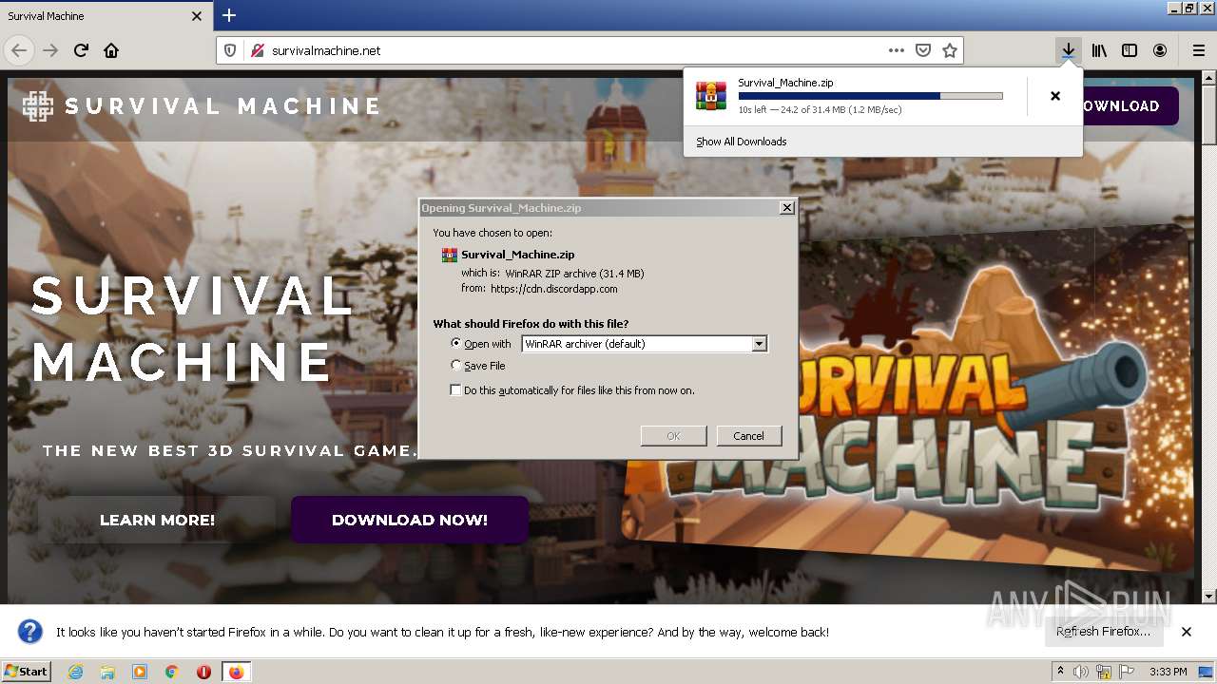1217x684 pixels.
Task: Click the forward navigation arrow
Action: [x=50, y=50]
